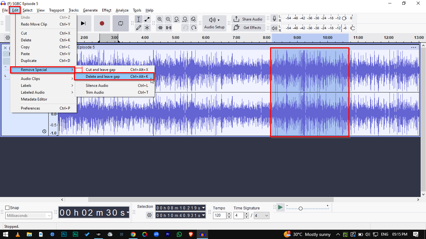Open the Audio Setup dropdown
Image resolution: width=426 pixels, height=239 pixels.
(x=214, y=23)
